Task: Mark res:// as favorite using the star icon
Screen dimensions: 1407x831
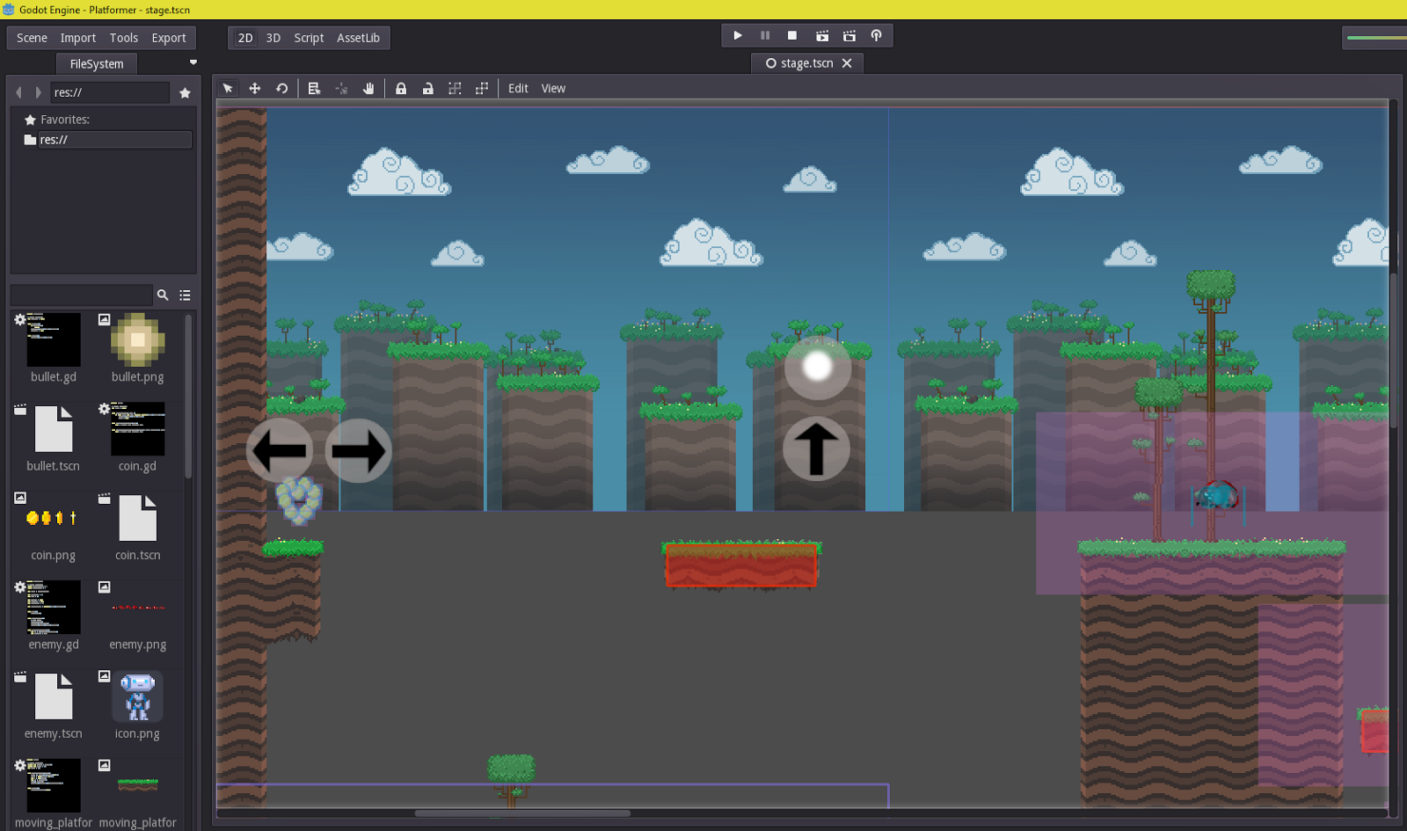Action: tap(185, 91)
